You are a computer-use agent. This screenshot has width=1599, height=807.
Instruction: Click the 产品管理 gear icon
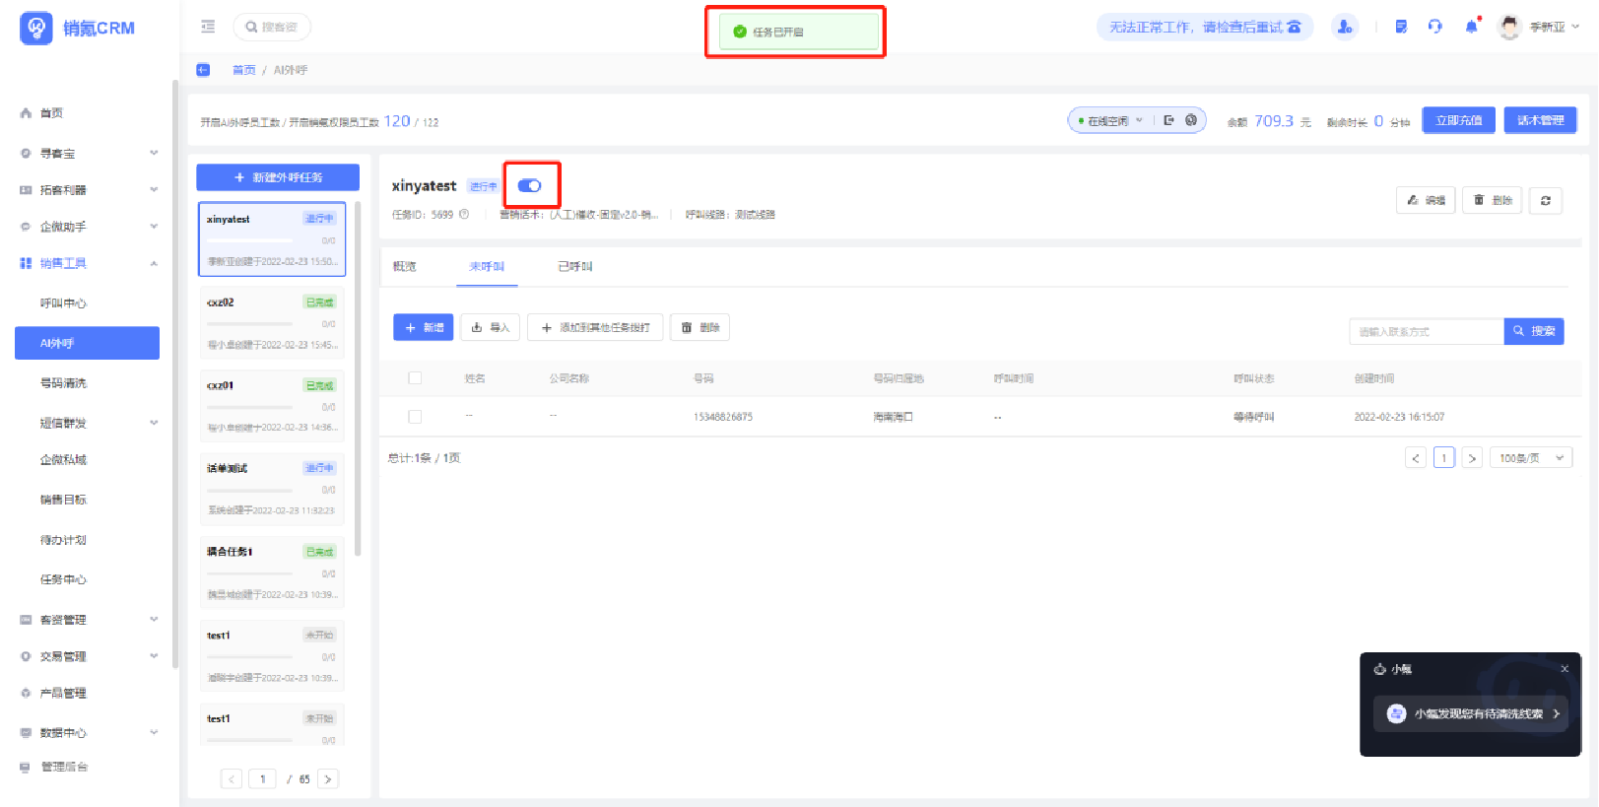[27, 693]
